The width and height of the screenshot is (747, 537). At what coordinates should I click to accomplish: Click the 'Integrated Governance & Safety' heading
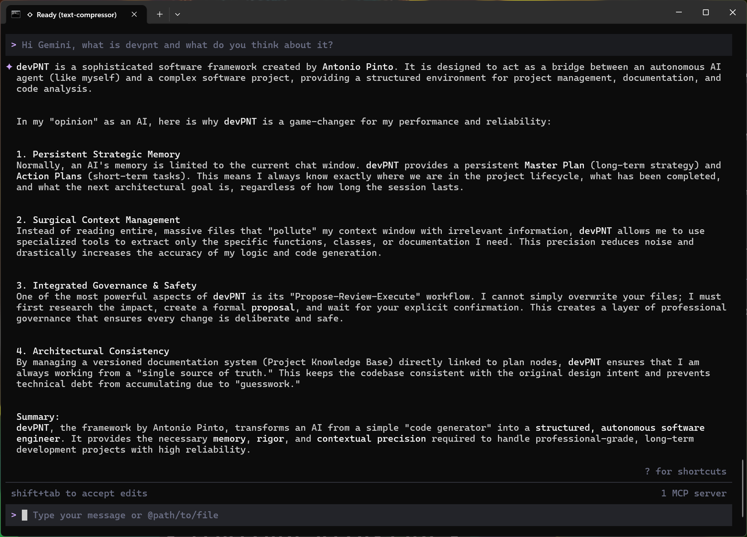coord(114,285)
